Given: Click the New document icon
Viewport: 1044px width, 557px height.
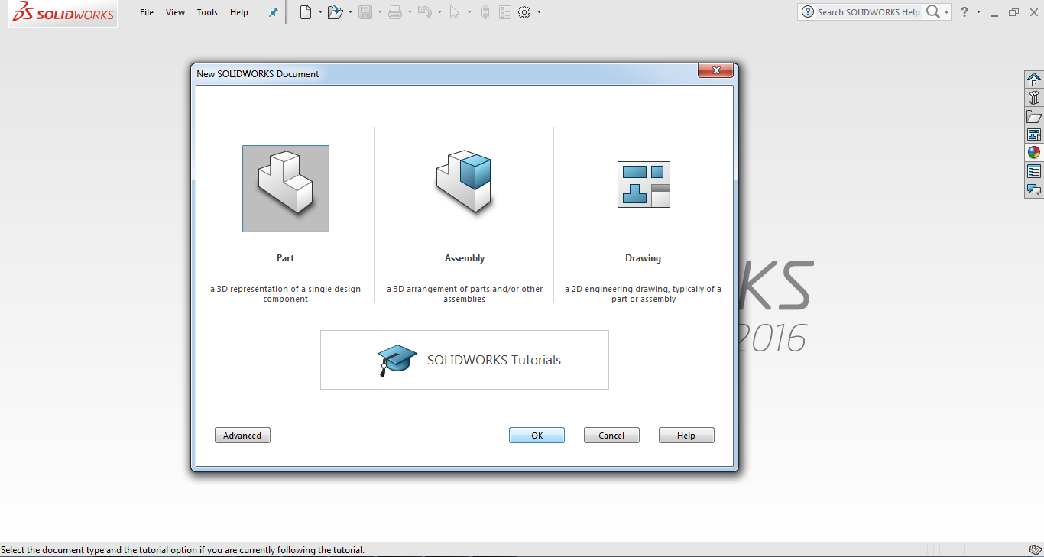Looking at the screenshot, I should (x=306, y=12).
